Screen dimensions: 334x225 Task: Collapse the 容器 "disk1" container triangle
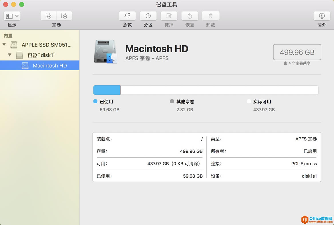click(10, 55)
